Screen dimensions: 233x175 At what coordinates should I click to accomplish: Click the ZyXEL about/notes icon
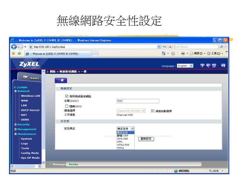pyautogui.click(x=214, y=66)
